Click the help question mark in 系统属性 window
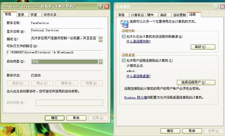Image resolution: width=225 pixels, height=136 pixels. 216,6
